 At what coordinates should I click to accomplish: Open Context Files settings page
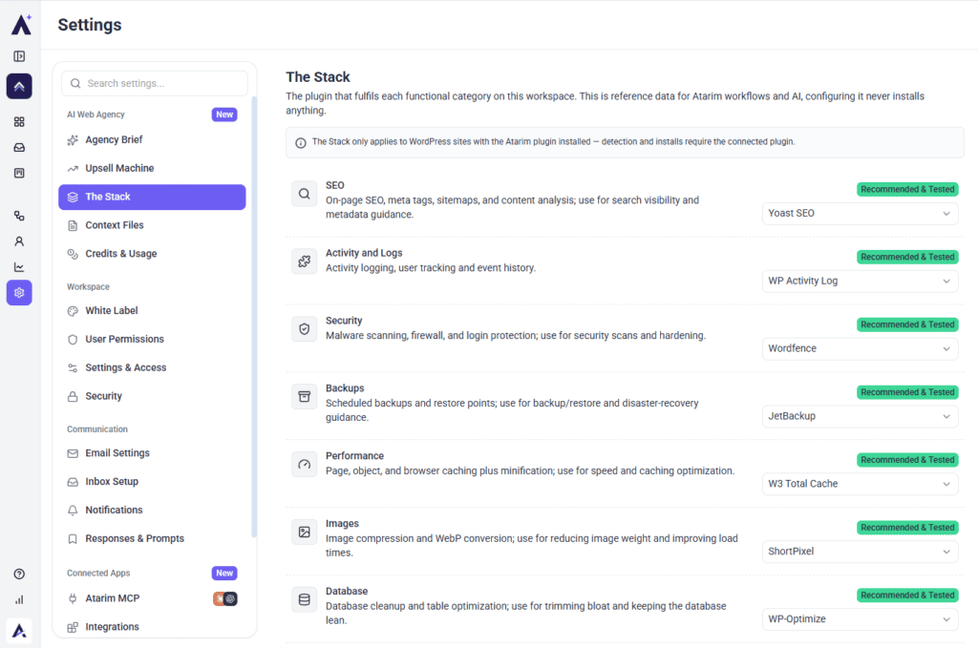(x=152, y=225)
